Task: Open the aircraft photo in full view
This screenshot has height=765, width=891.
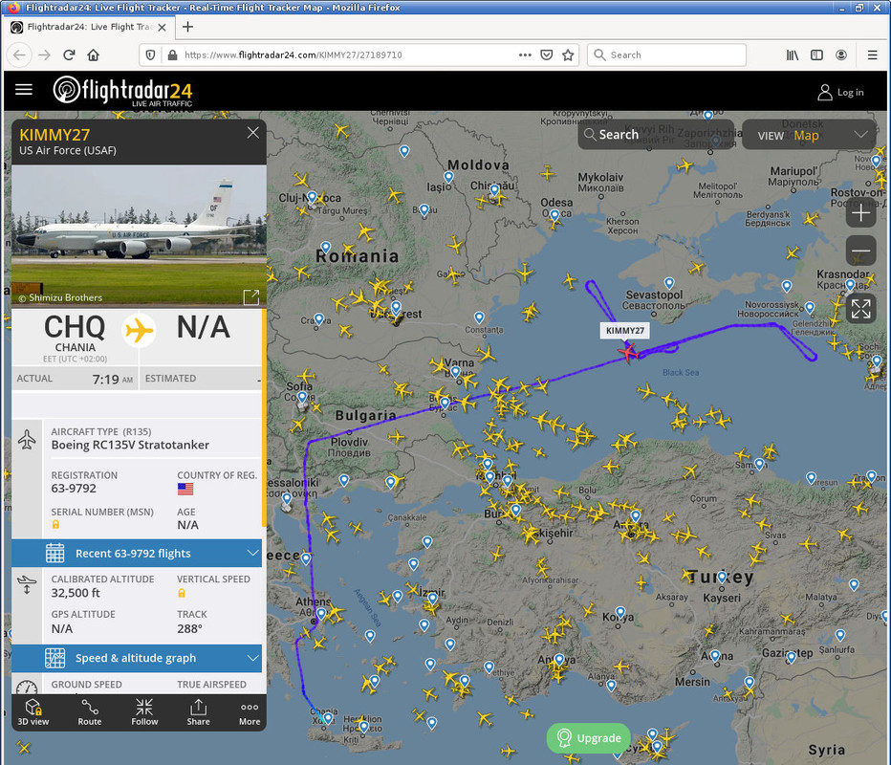Action: click(251, 296)
